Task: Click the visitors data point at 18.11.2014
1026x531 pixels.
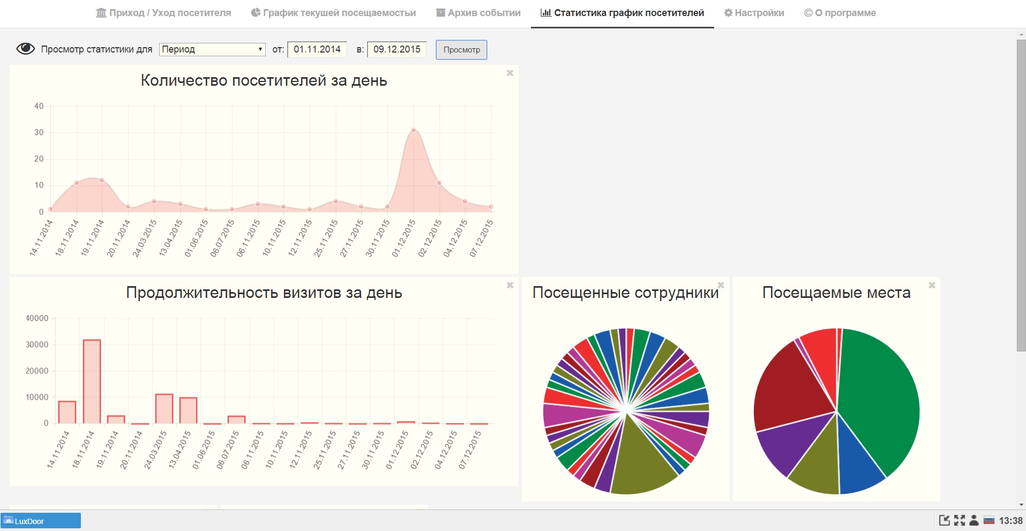Action: (x=77, y=183)
